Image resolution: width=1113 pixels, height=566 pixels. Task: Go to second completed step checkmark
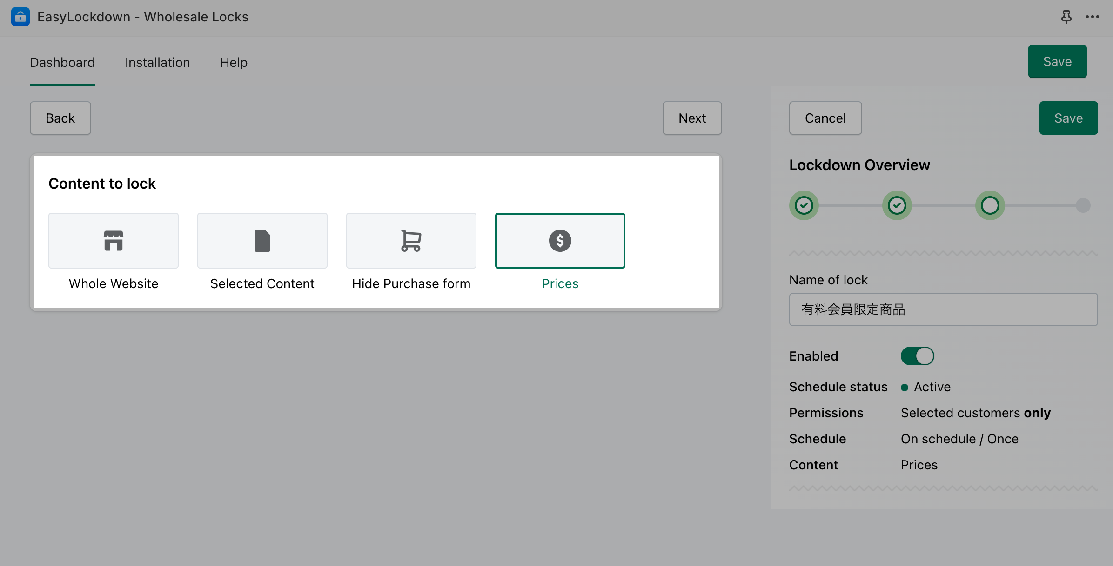click(897, 205)
